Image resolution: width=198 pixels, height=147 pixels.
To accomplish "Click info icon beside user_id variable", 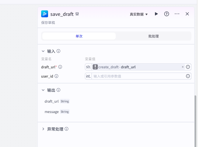I will (56, 76).
